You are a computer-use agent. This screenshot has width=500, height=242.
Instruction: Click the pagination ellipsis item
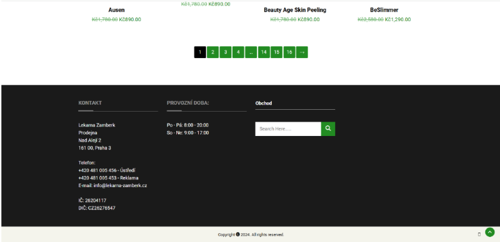(251, 52)
